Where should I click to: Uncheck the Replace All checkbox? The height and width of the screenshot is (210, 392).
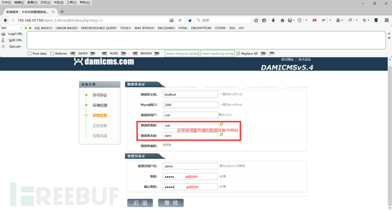(238, 53)
